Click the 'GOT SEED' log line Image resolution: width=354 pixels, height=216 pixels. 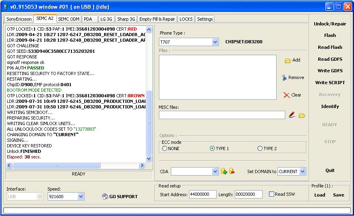51,51
